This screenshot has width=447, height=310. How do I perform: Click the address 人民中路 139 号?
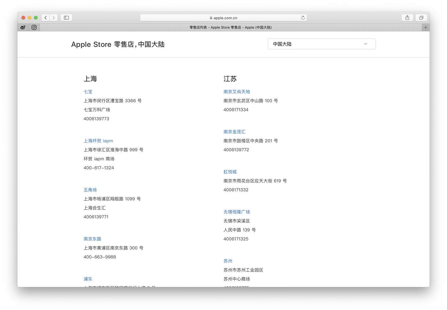coord(240,230)
